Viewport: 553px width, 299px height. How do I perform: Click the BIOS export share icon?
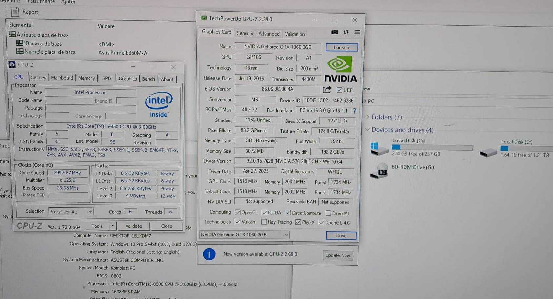(x=327, y=89)
